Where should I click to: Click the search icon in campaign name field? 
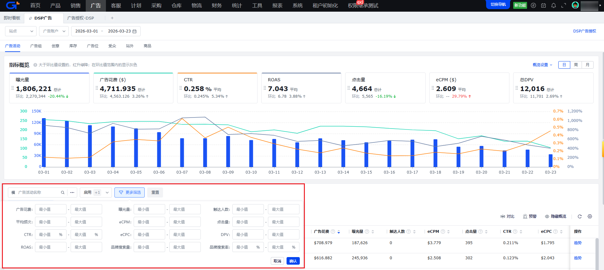pyautogui.click(x=63, y=192)
